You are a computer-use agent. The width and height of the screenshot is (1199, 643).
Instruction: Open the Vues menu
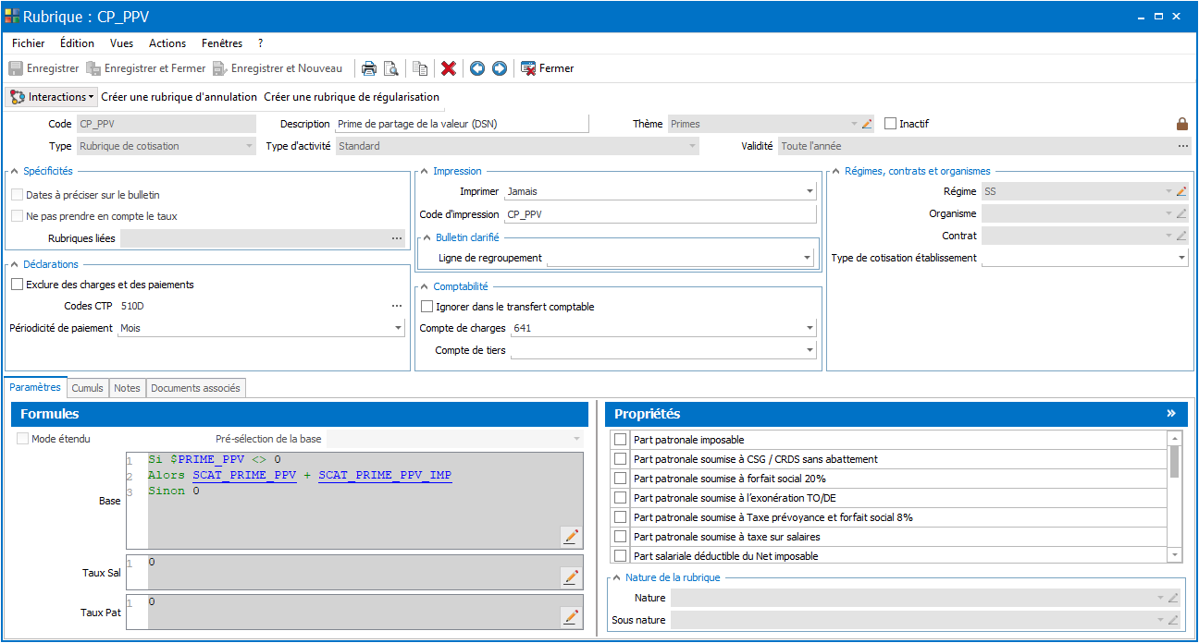121,43
